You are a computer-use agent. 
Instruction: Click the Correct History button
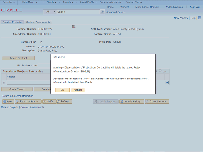click(x=157, y=101)
